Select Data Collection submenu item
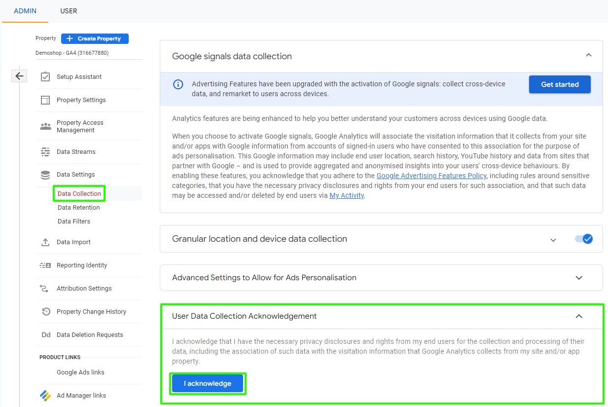Viewport: 608px width, 407px height. click(x=79, y=194)
